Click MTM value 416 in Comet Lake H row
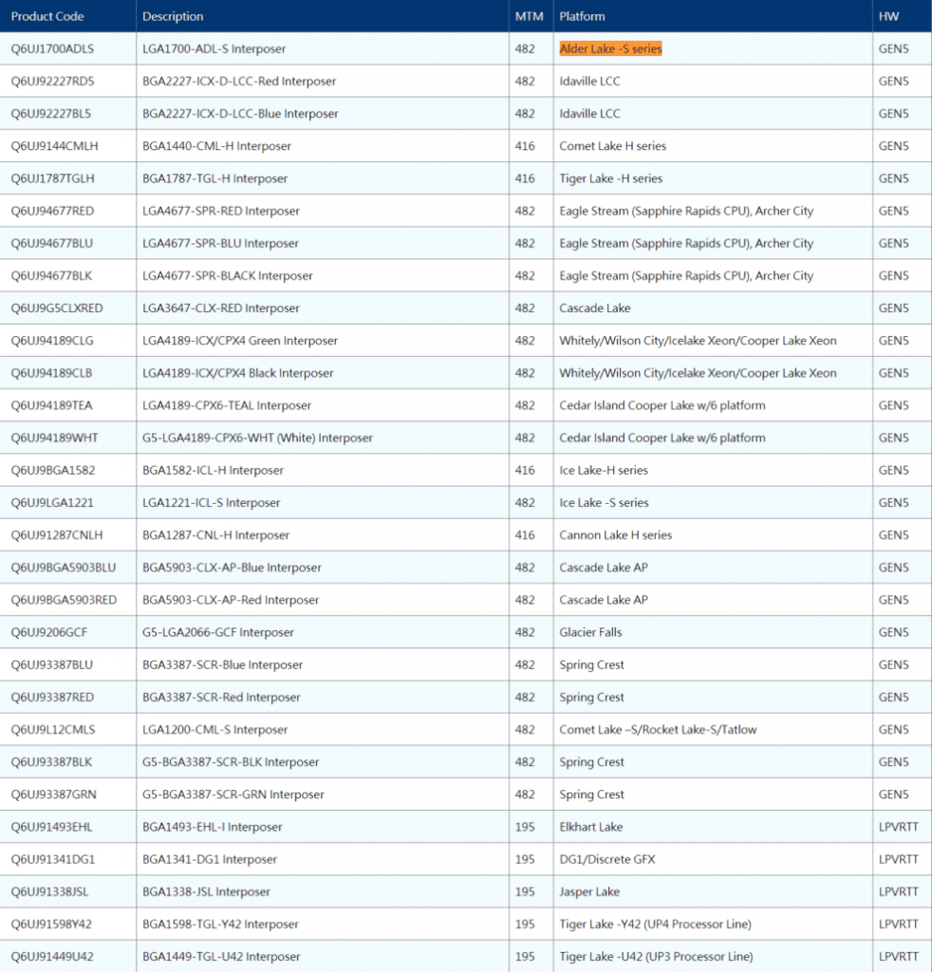Image resolution: width=932 pixels, height=972 pixels. pyautogui.click(x=525, y=145)
